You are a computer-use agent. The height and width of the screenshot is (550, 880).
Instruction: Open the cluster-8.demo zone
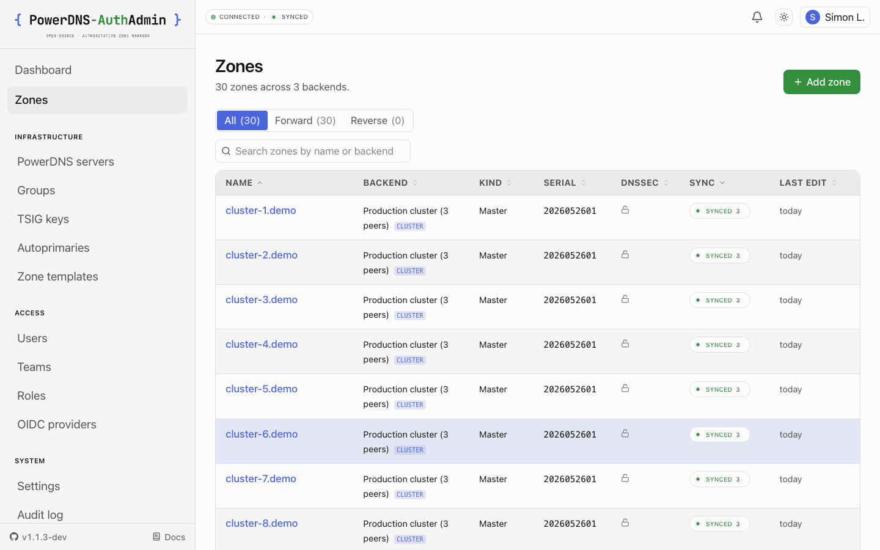262,523
